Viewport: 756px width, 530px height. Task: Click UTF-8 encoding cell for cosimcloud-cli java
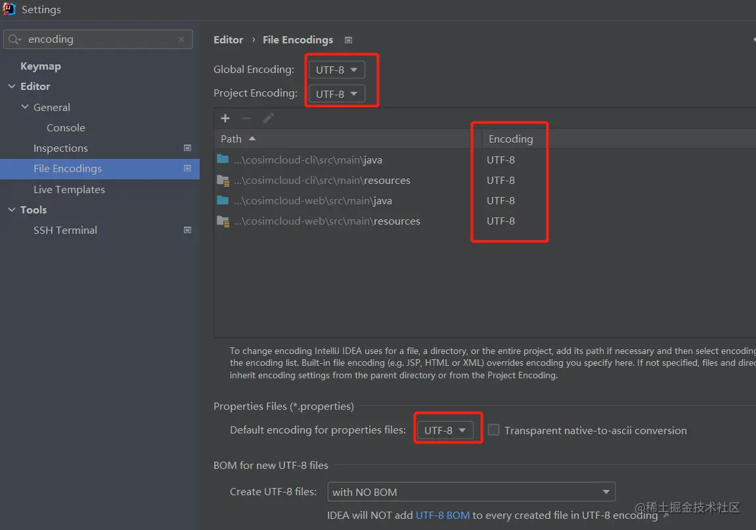click(x=500, y=160)
